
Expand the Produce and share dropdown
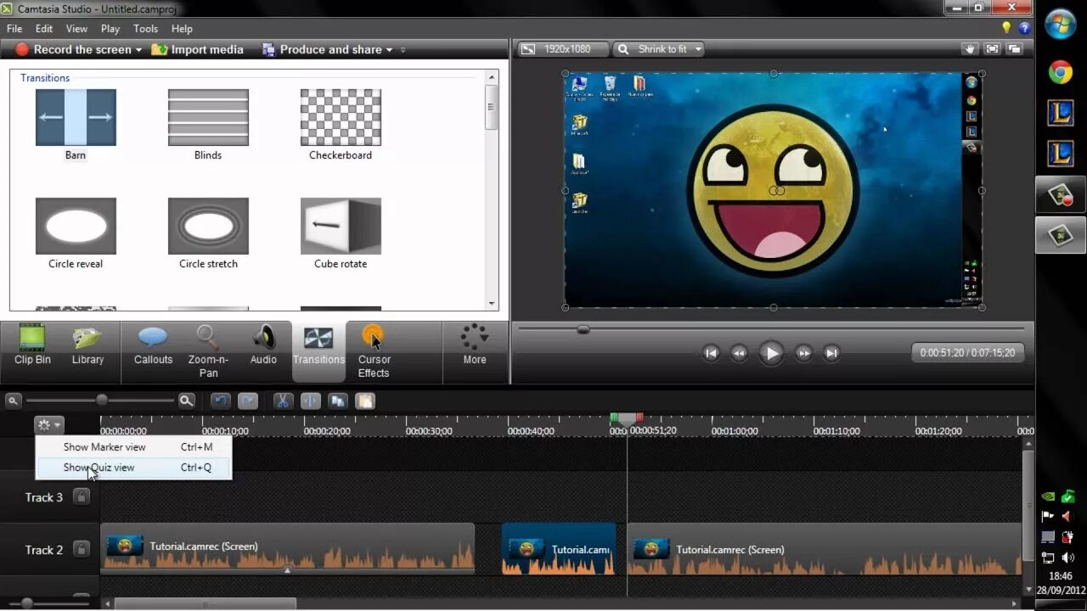coord(390,50)
